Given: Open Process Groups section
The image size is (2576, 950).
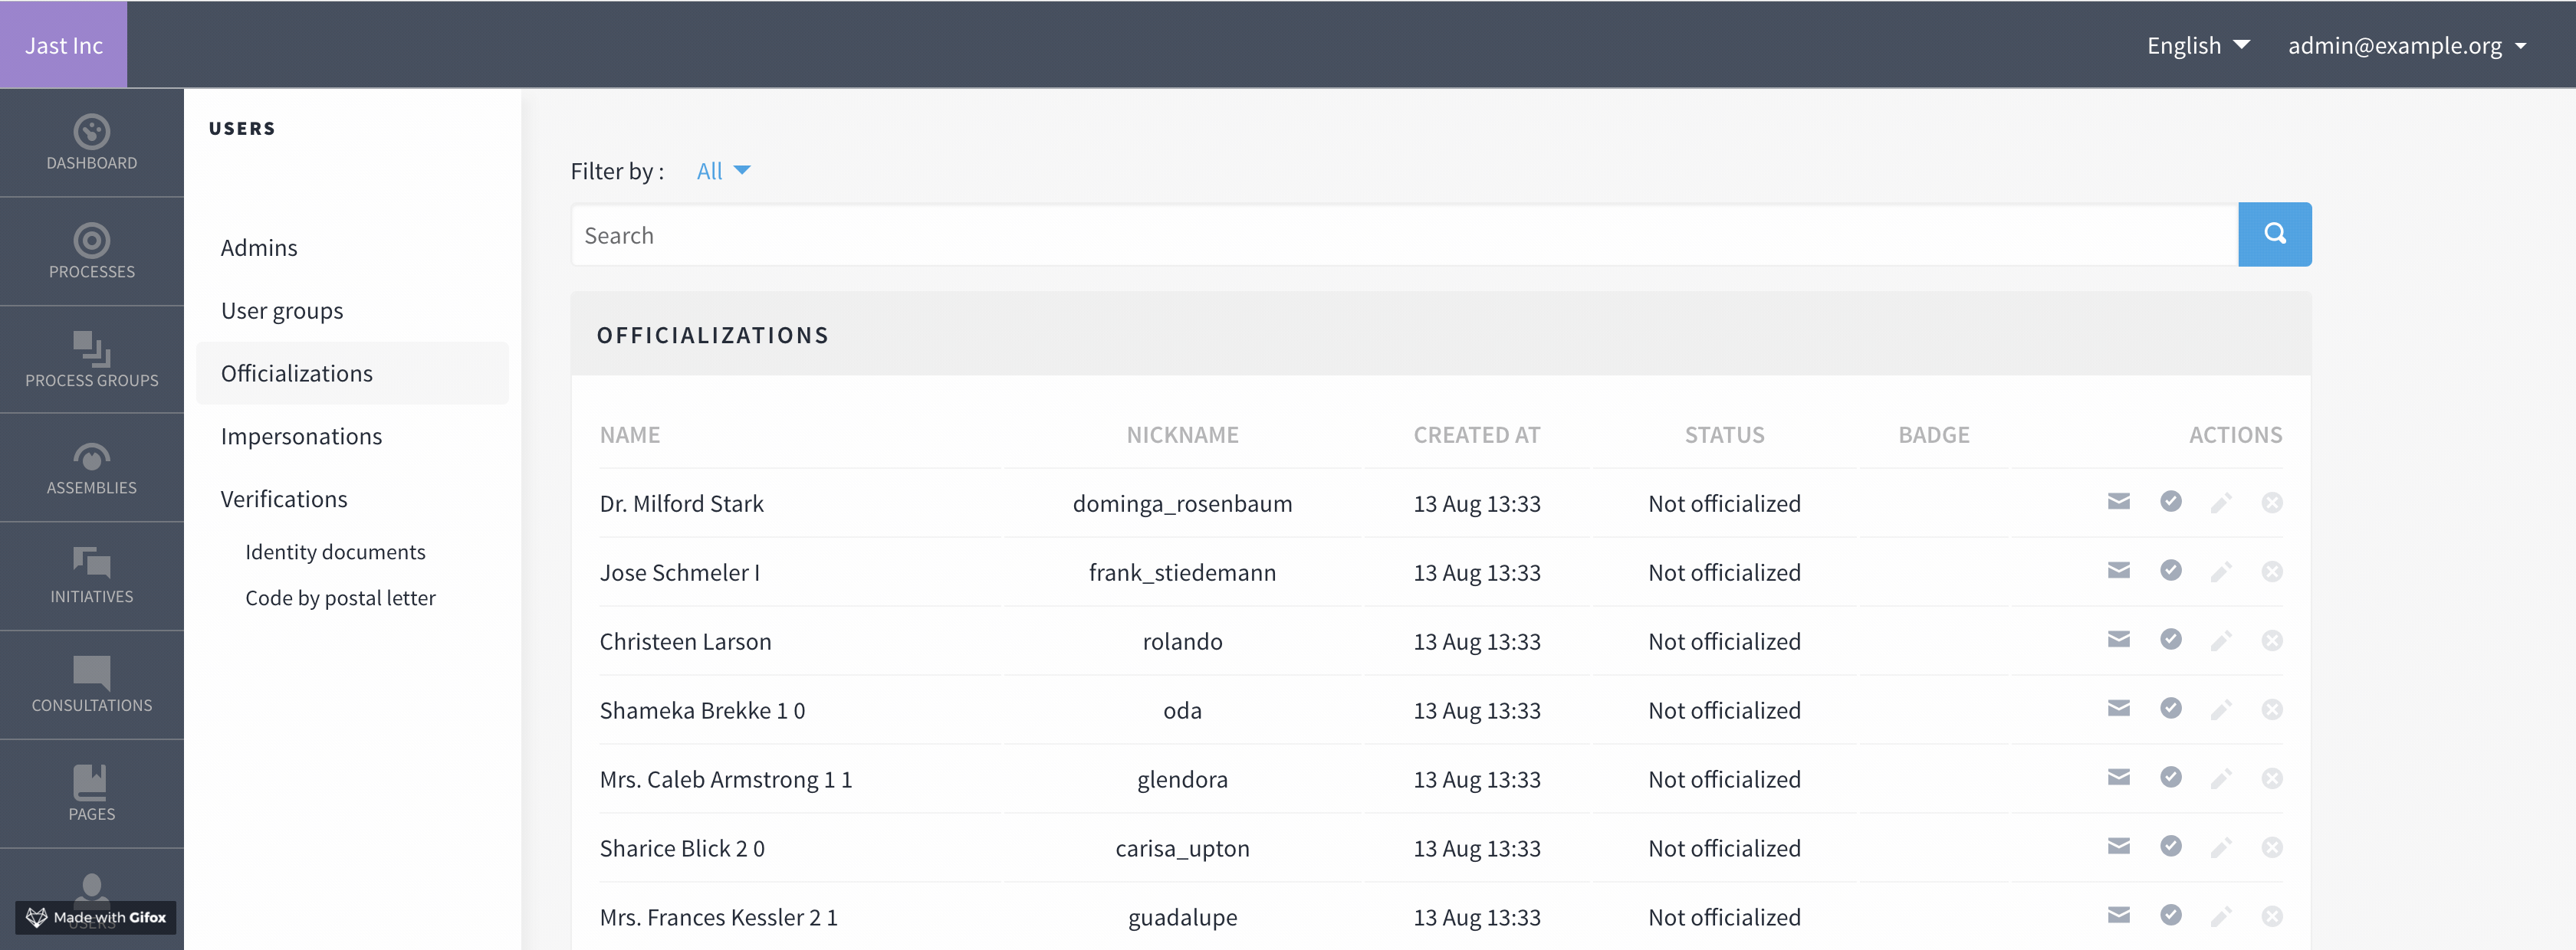Looking at the screenshot, I should click(x=91, y=359).
